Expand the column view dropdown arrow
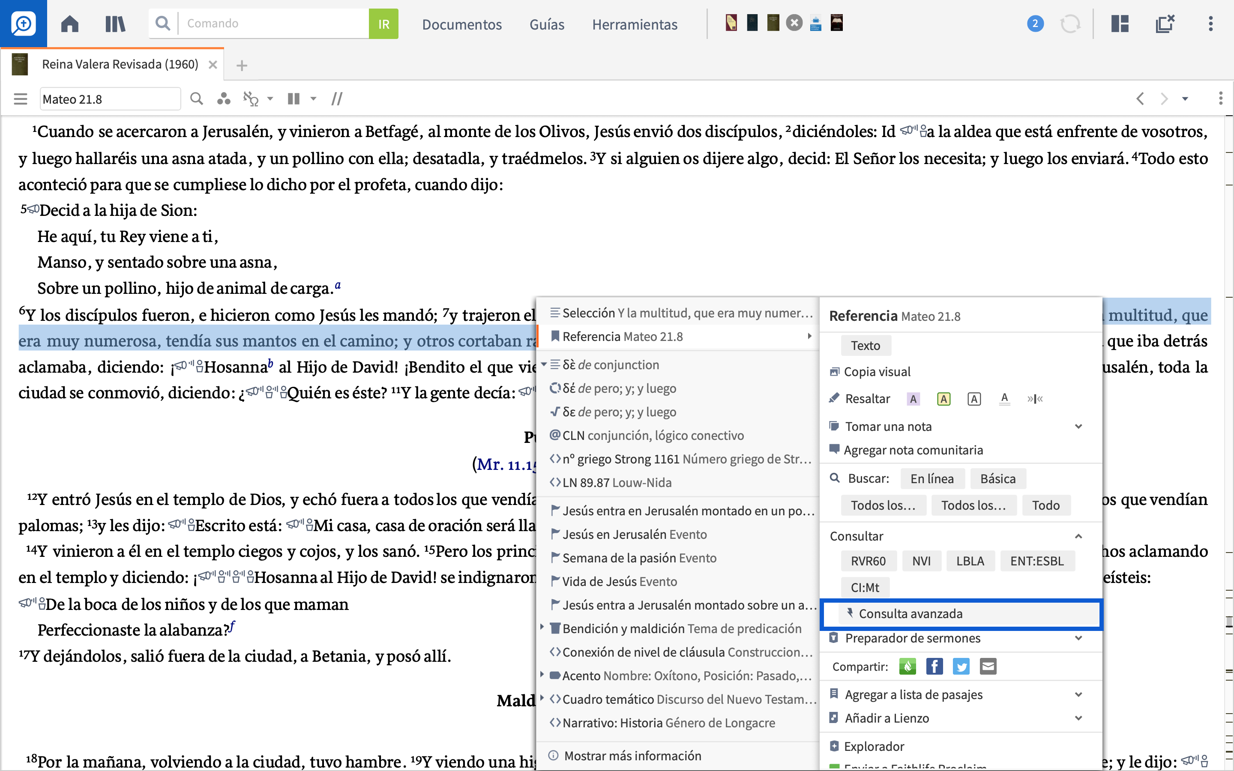 313,99
